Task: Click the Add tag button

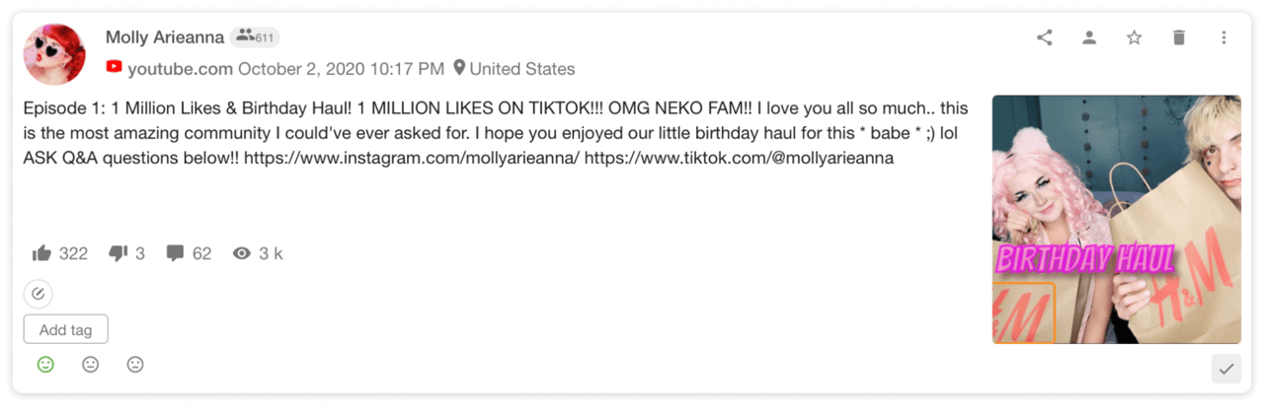Action: [x=65, y=330]
